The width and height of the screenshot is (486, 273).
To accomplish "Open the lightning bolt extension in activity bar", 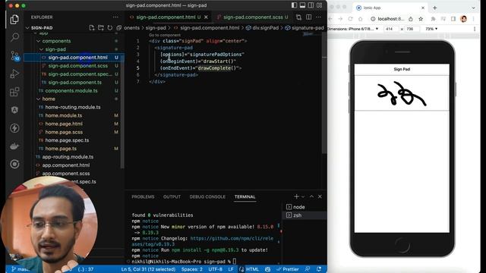I will pyautogui.click(x=14, y=128).
